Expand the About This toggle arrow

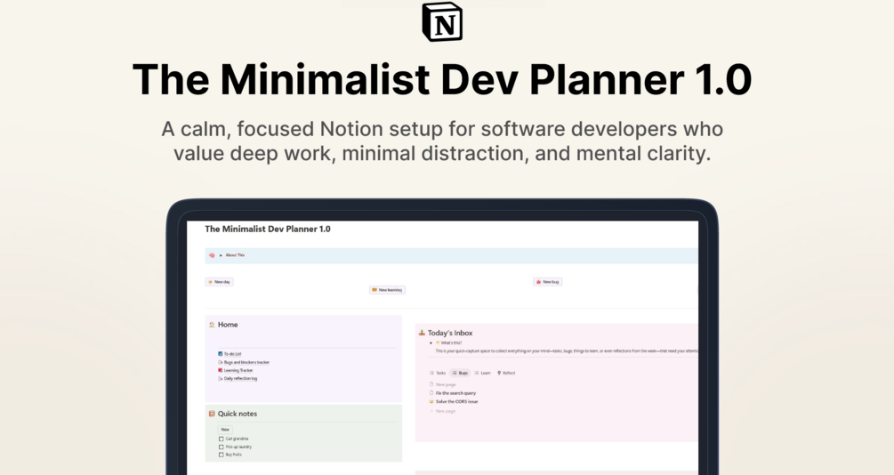[x=221, y=255]
